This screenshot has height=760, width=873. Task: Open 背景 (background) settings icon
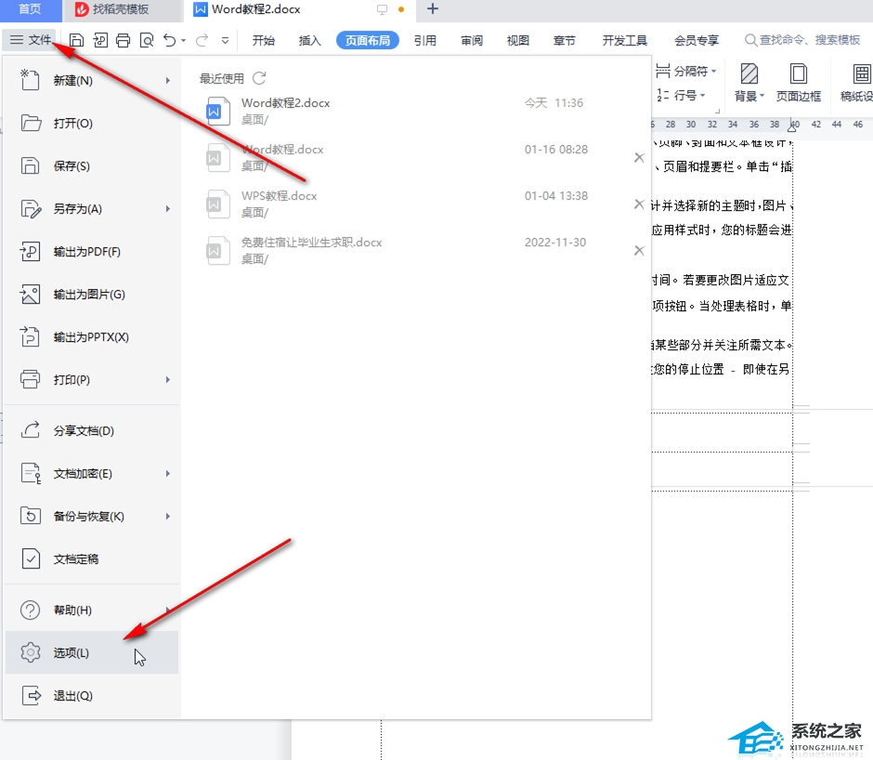[748, 84]
